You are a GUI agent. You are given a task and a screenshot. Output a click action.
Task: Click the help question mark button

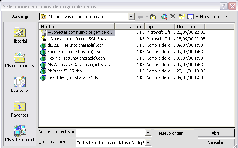(224, 6)
